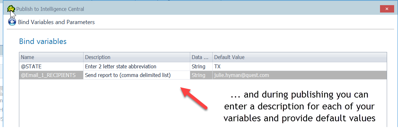Sort by the Name column header
This screenshot has height=128, width=398.
click(x=51, y=57)
